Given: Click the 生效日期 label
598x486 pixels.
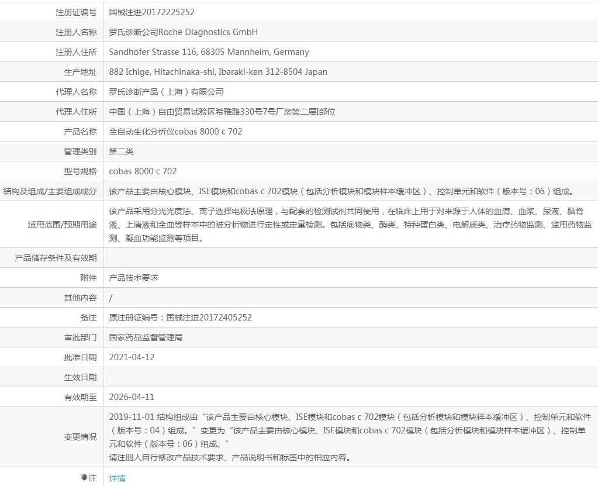Looking at the screenshot, I should coord(81,377).
